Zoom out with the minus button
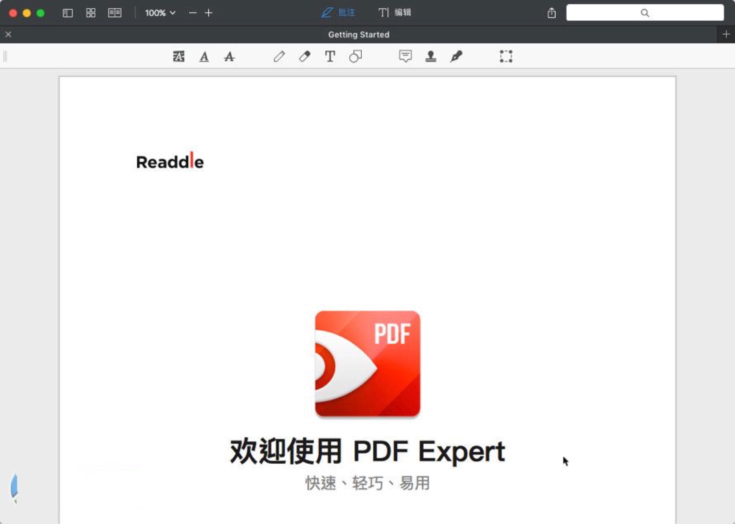The height and width of the screenshot is (524, 735). click(192, 13)
